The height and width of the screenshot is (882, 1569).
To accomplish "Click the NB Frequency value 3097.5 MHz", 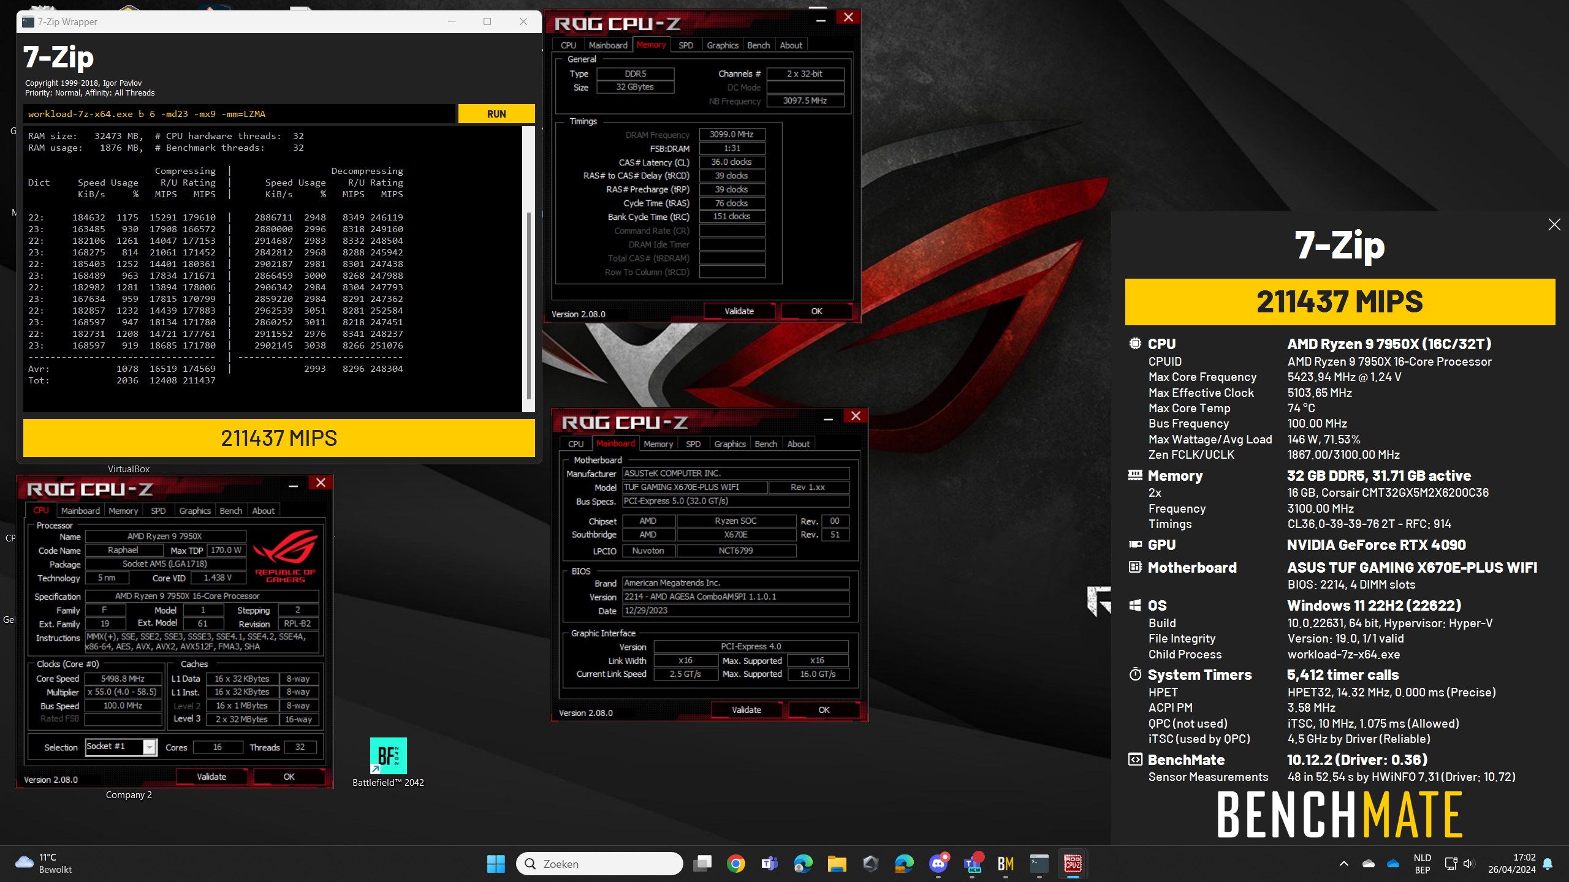I will [805, 100].
